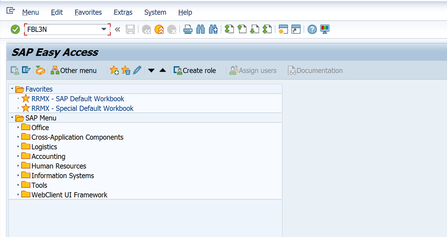Click the Other menu button

(x=74, y=70)
